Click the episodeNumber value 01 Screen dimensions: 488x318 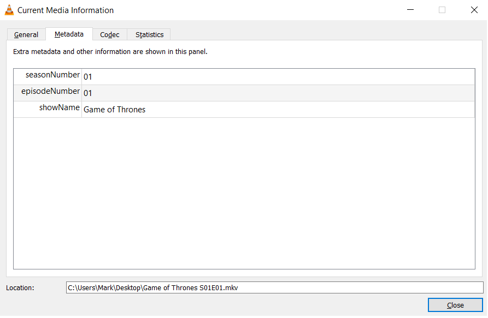coord(88,93)
